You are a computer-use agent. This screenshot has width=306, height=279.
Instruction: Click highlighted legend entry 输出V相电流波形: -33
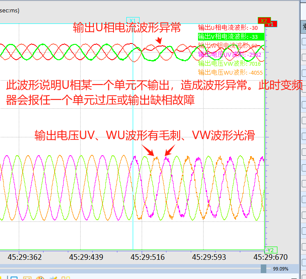231,37
